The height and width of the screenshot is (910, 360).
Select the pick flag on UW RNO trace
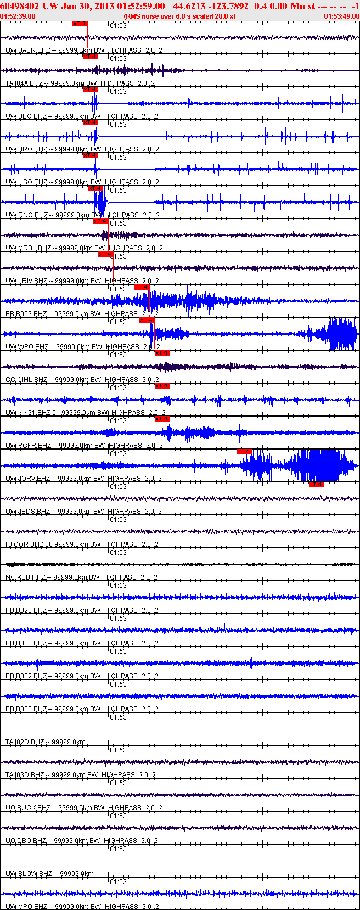[95, 188]
